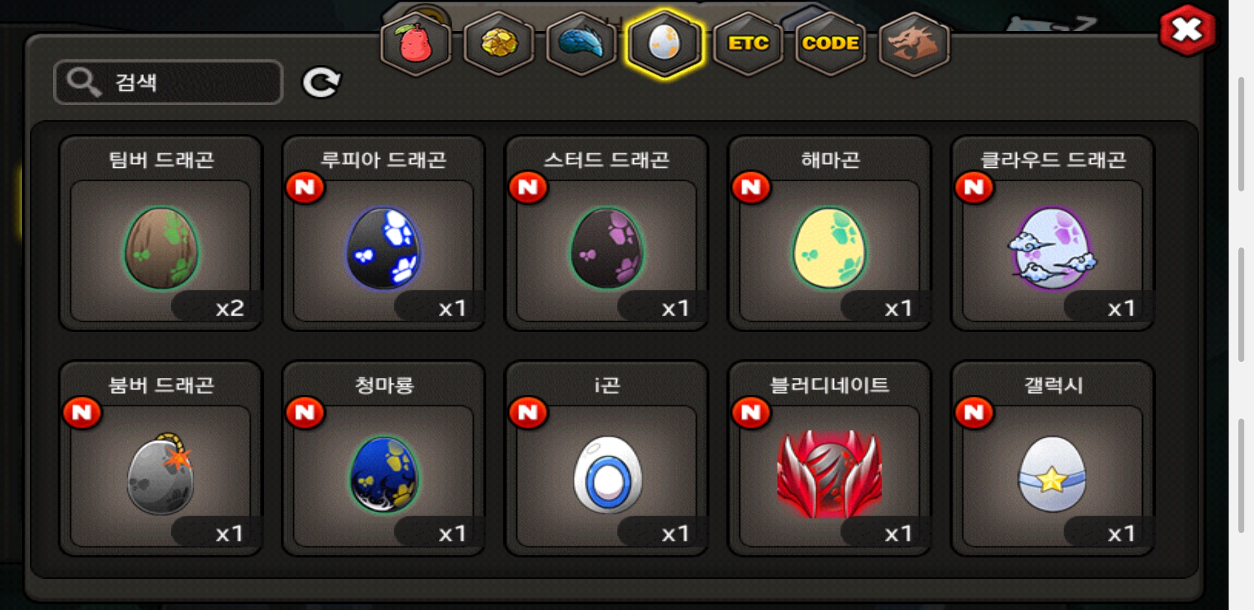Screen dimensions: 1254x610
Task: Open the blue dragon scale tab
Action: click(581, 44)
